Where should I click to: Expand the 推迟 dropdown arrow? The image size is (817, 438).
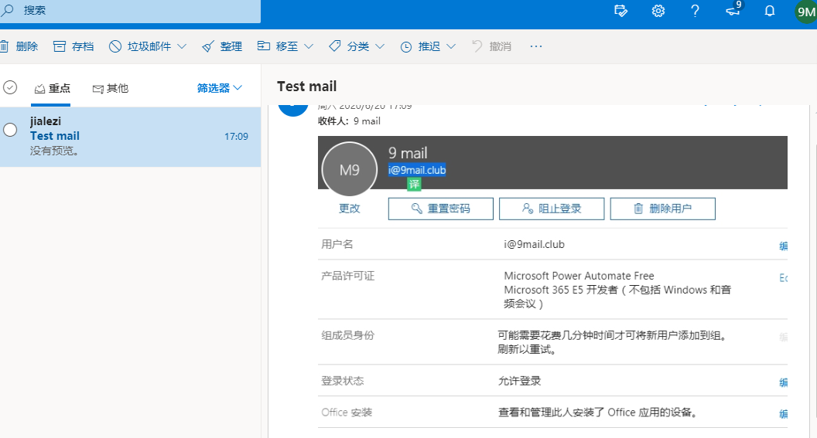point(451,46)
